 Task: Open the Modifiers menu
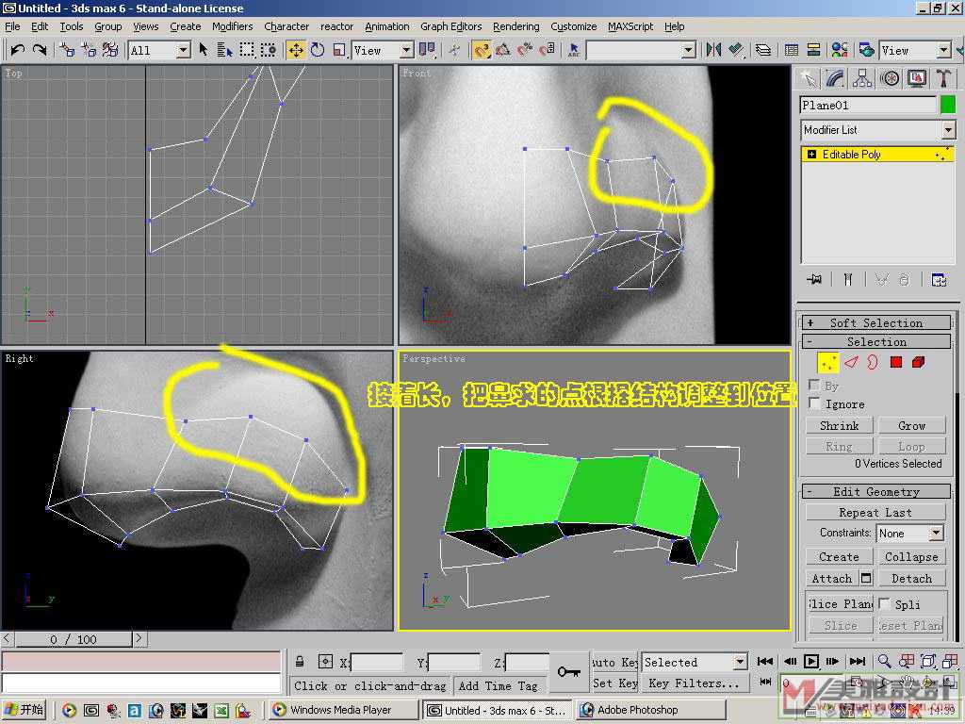pyautogui.click(x=232, y=26)
